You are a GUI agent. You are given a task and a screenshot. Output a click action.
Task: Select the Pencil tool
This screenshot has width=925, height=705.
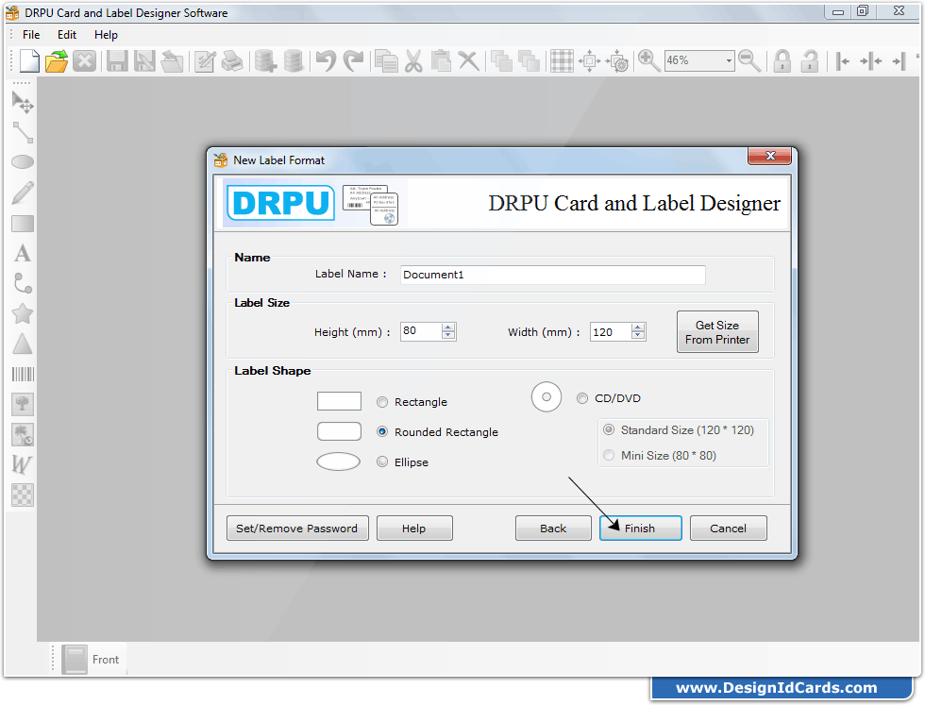click(23, 193)
